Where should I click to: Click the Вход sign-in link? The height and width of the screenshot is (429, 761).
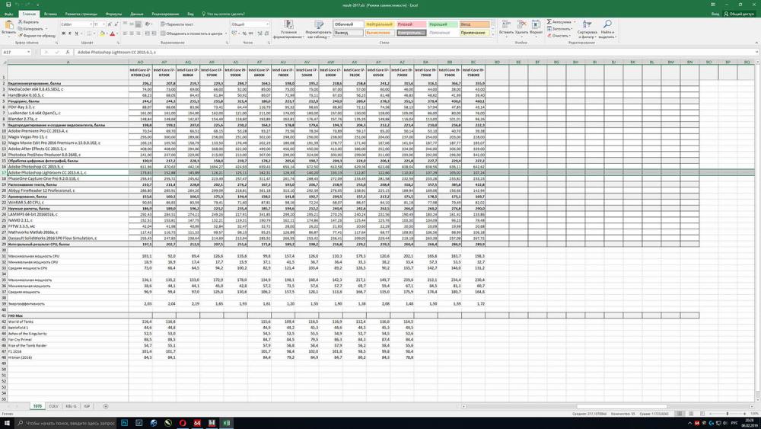pyautogui.click(x=715, y=14)
